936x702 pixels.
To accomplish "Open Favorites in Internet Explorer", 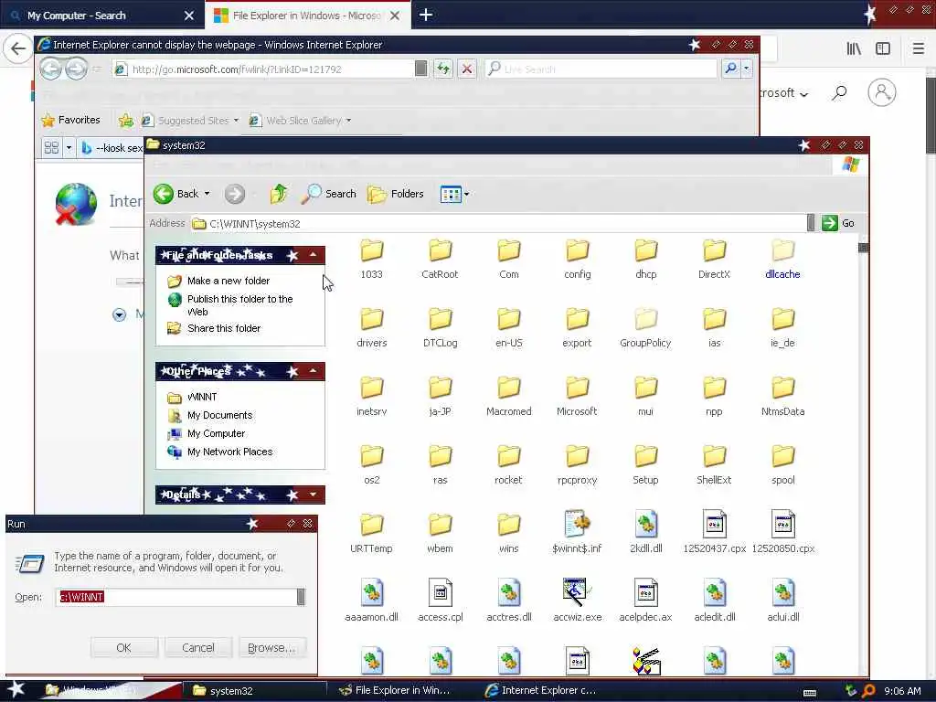I will tap(70, 120).
